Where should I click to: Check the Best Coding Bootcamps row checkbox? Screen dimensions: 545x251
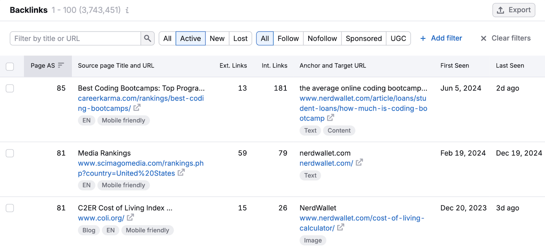10,89
